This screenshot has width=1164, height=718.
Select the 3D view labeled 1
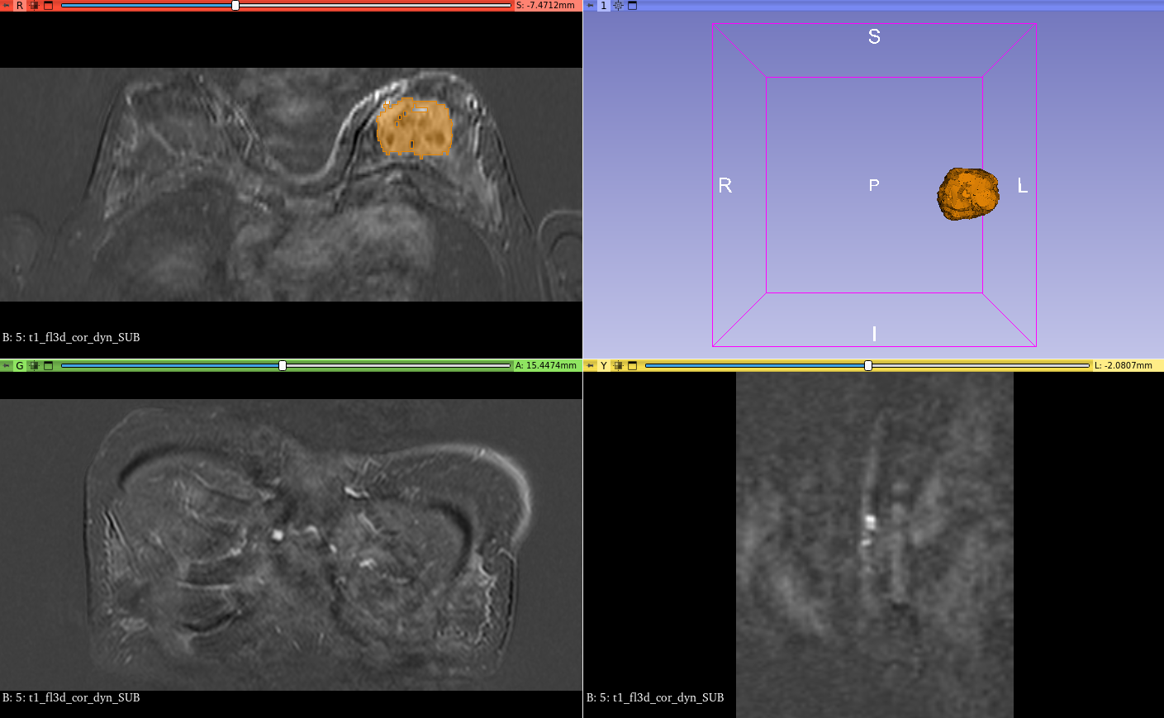pos(604,5)
